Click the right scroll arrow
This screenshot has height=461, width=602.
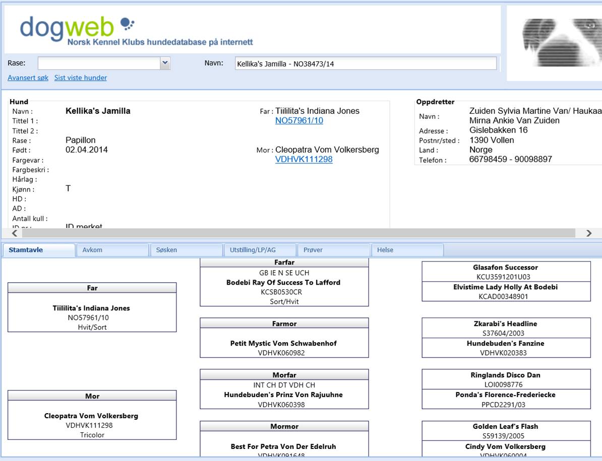pyautogui.click(x=588, y=233)
